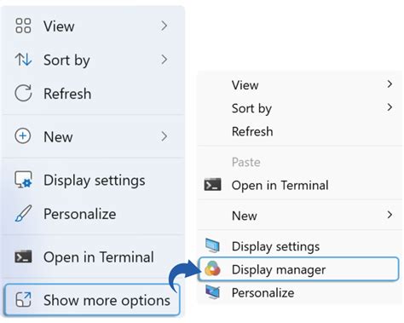Click the Display settings monitor gear icon
This screenshot has height=323, width=404.
point(23,180)
